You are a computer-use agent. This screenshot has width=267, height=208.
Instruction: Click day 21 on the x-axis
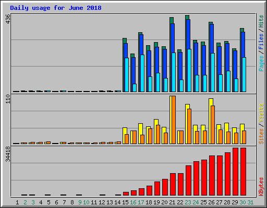tap(172, 202)
